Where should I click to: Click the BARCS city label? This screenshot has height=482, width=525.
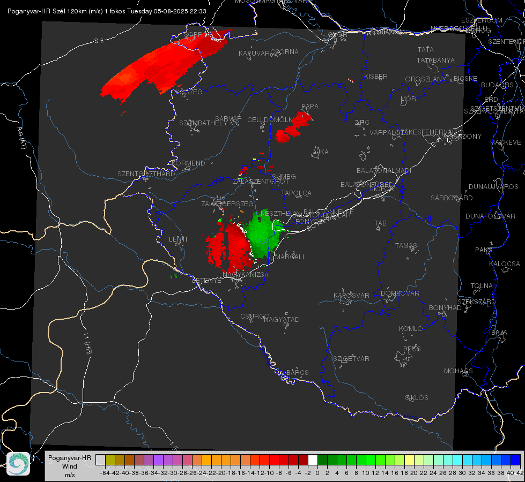click(x=297, y=372)
